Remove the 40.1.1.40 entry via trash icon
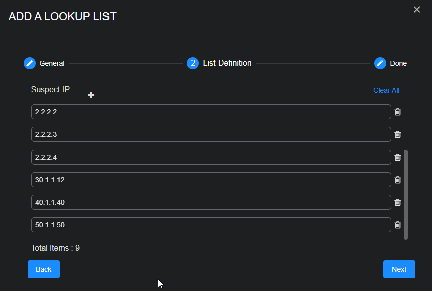 coord(398,202)
